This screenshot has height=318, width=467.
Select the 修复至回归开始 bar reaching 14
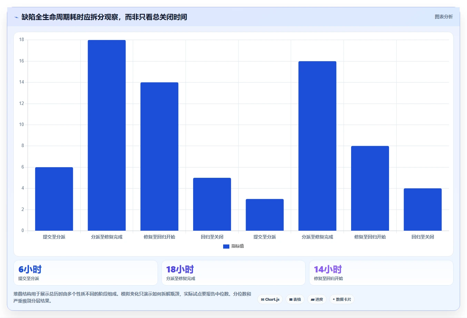pos(159,156)
